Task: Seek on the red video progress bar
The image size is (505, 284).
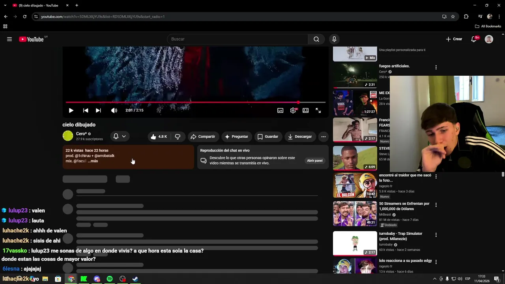Action: point(196,102)
